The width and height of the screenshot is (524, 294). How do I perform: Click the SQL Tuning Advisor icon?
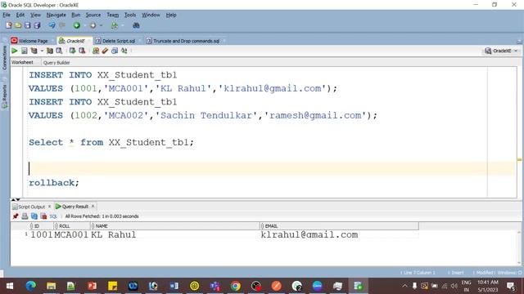pyautogui.click(x=59, y=51)
